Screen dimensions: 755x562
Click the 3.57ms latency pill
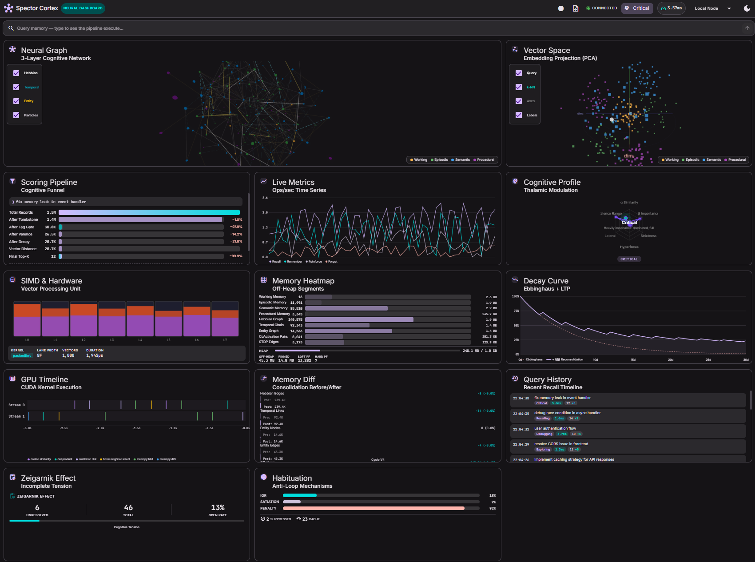[x=671, y=8]
